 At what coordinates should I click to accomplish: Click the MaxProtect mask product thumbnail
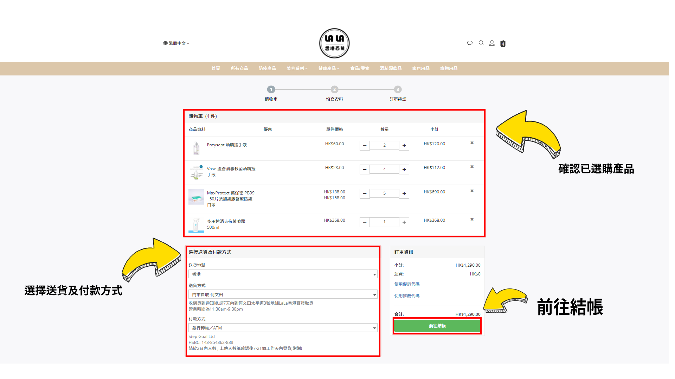196,197
